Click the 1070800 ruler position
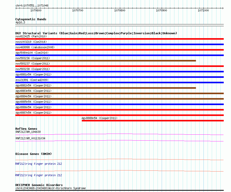Screen dimensions: 231x192 click(x=120, y=10)
